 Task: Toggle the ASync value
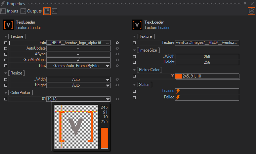pos(78,54)
